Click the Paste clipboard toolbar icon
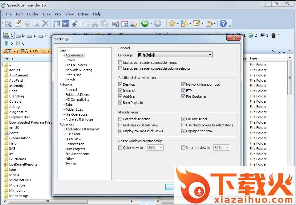Image resolution: width=296 pixels, height=205 pixels. pos(104,24)
